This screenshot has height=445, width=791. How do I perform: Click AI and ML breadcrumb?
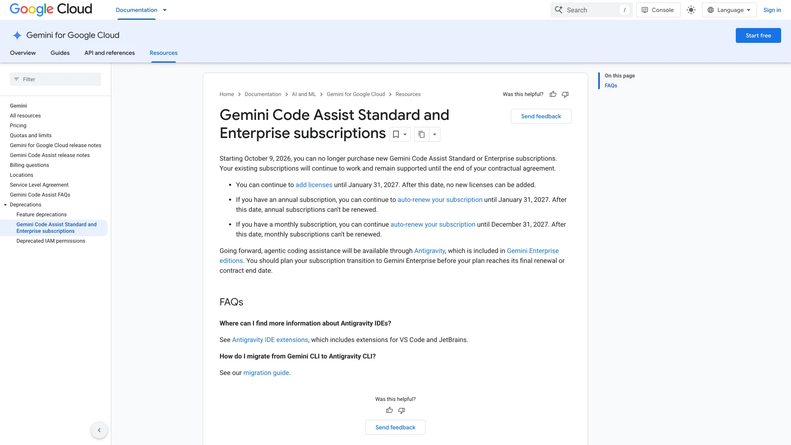(x=304, y=94)
